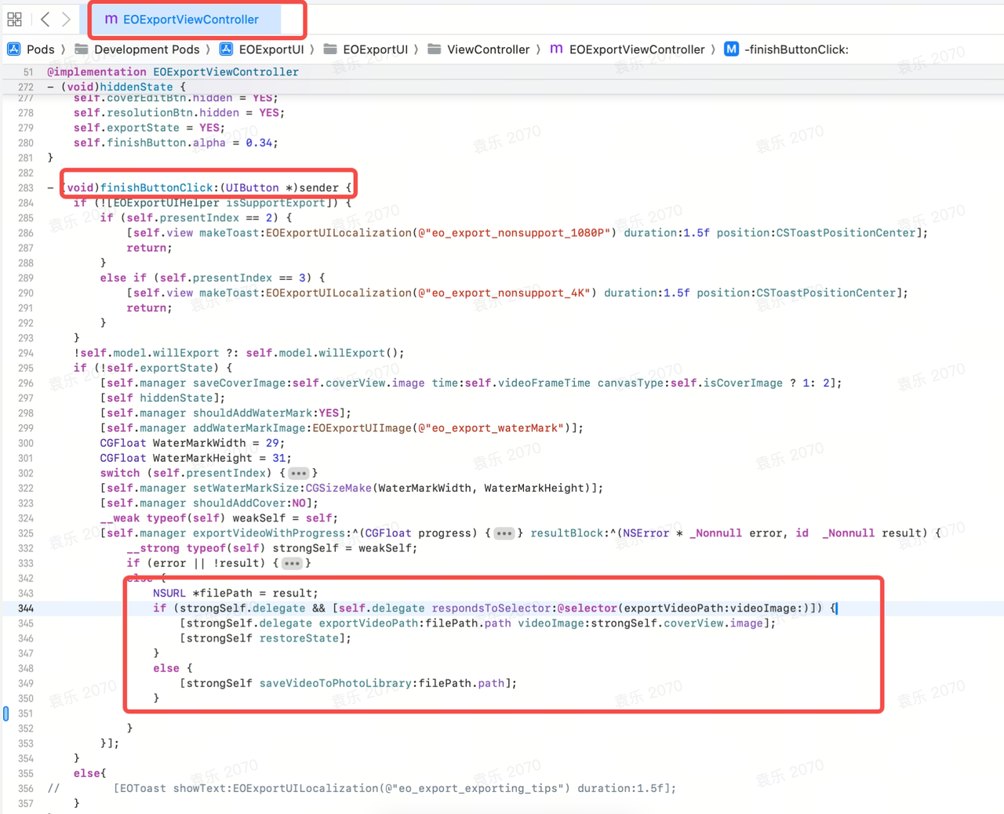Viewport: 1004px width, 814px height.
Task: Click saveCoverImage call on line 296
Action: pos(242,383)
